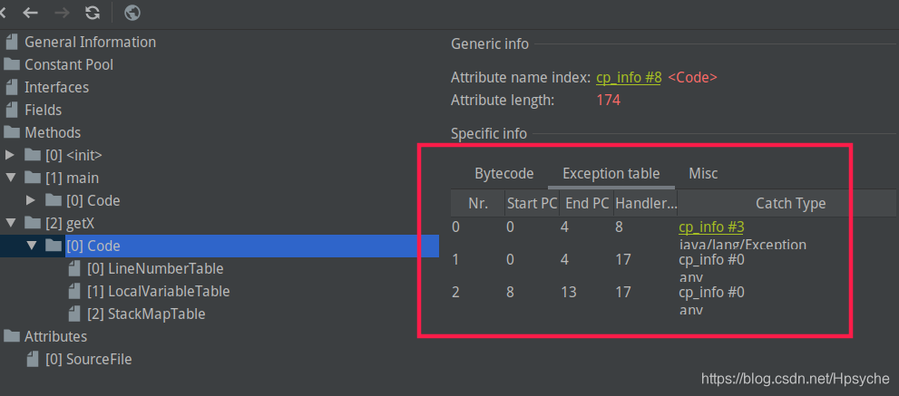Click the Handler column header
Viewport: 899px width, 396px height.
(x=646, y=203)
